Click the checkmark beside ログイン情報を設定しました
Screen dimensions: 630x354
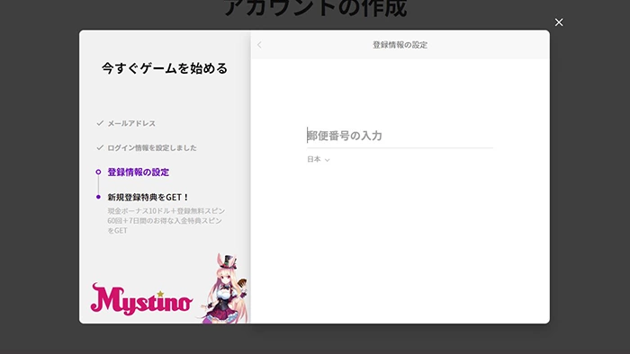pyautogui.click(x=100, y=147)
